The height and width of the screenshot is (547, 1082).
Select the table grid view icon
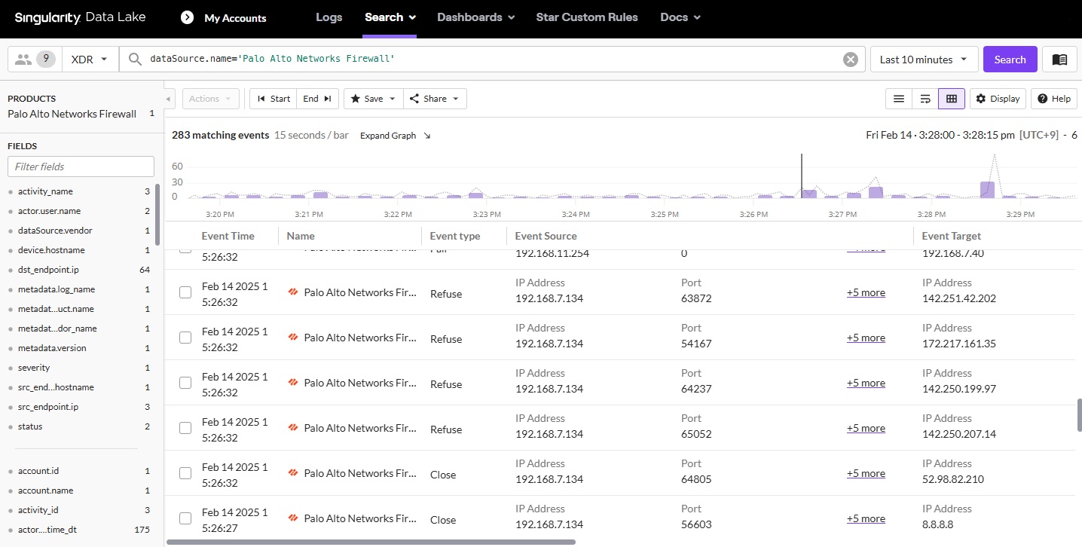pos(951,99)
